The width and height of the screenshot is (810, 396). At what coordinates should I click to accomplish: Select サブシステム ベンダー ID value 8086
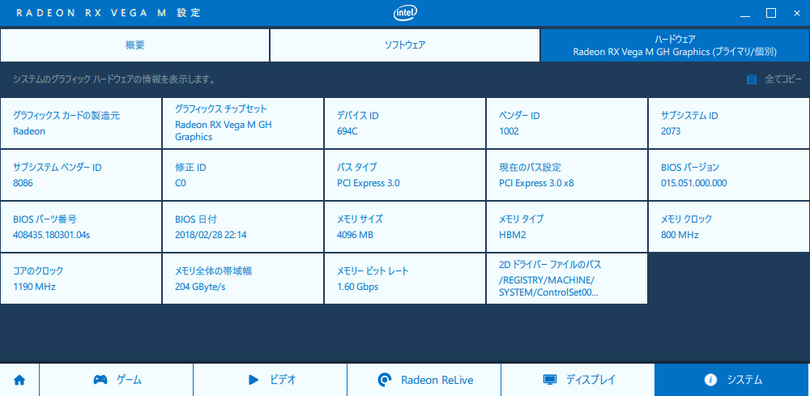tap(23, 183)
